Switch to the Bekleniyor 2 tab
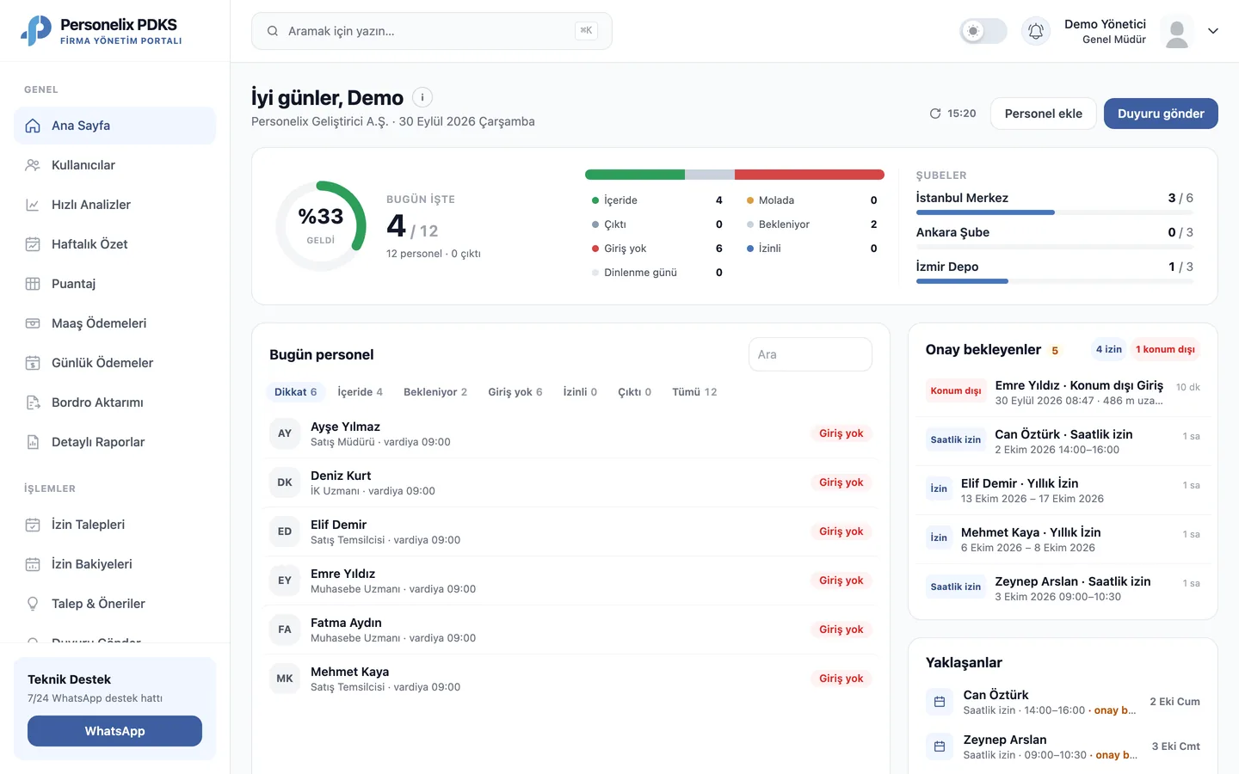 435,392
